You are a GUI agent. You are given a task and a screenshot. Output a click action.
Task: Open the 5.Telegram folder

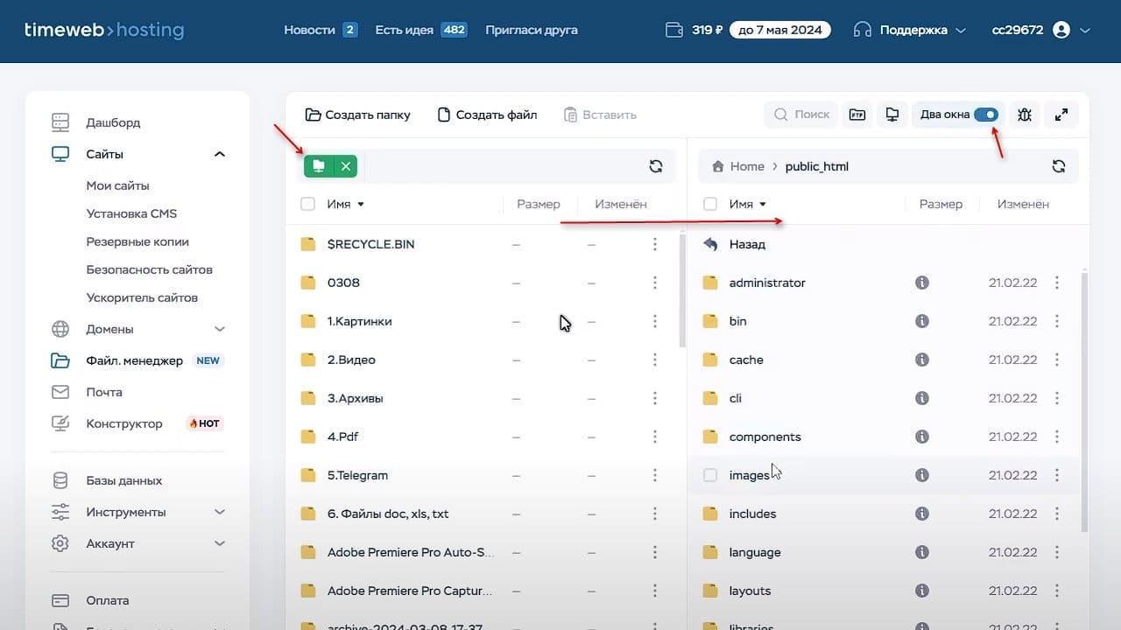pyautogui.click(x=357, y=475)
